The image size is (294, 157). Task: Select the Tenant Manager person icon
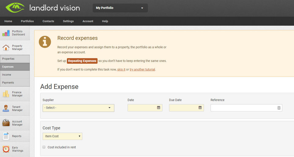[x=6, y=108]
